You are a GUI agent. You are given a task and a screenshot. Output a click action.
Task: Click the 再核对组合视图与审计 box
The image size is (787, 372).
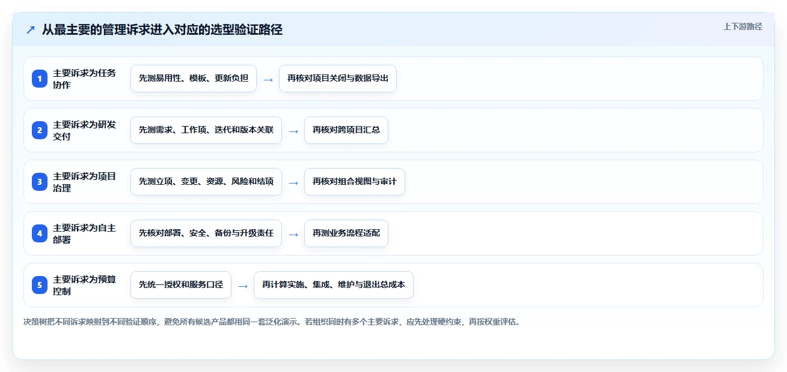355,182
